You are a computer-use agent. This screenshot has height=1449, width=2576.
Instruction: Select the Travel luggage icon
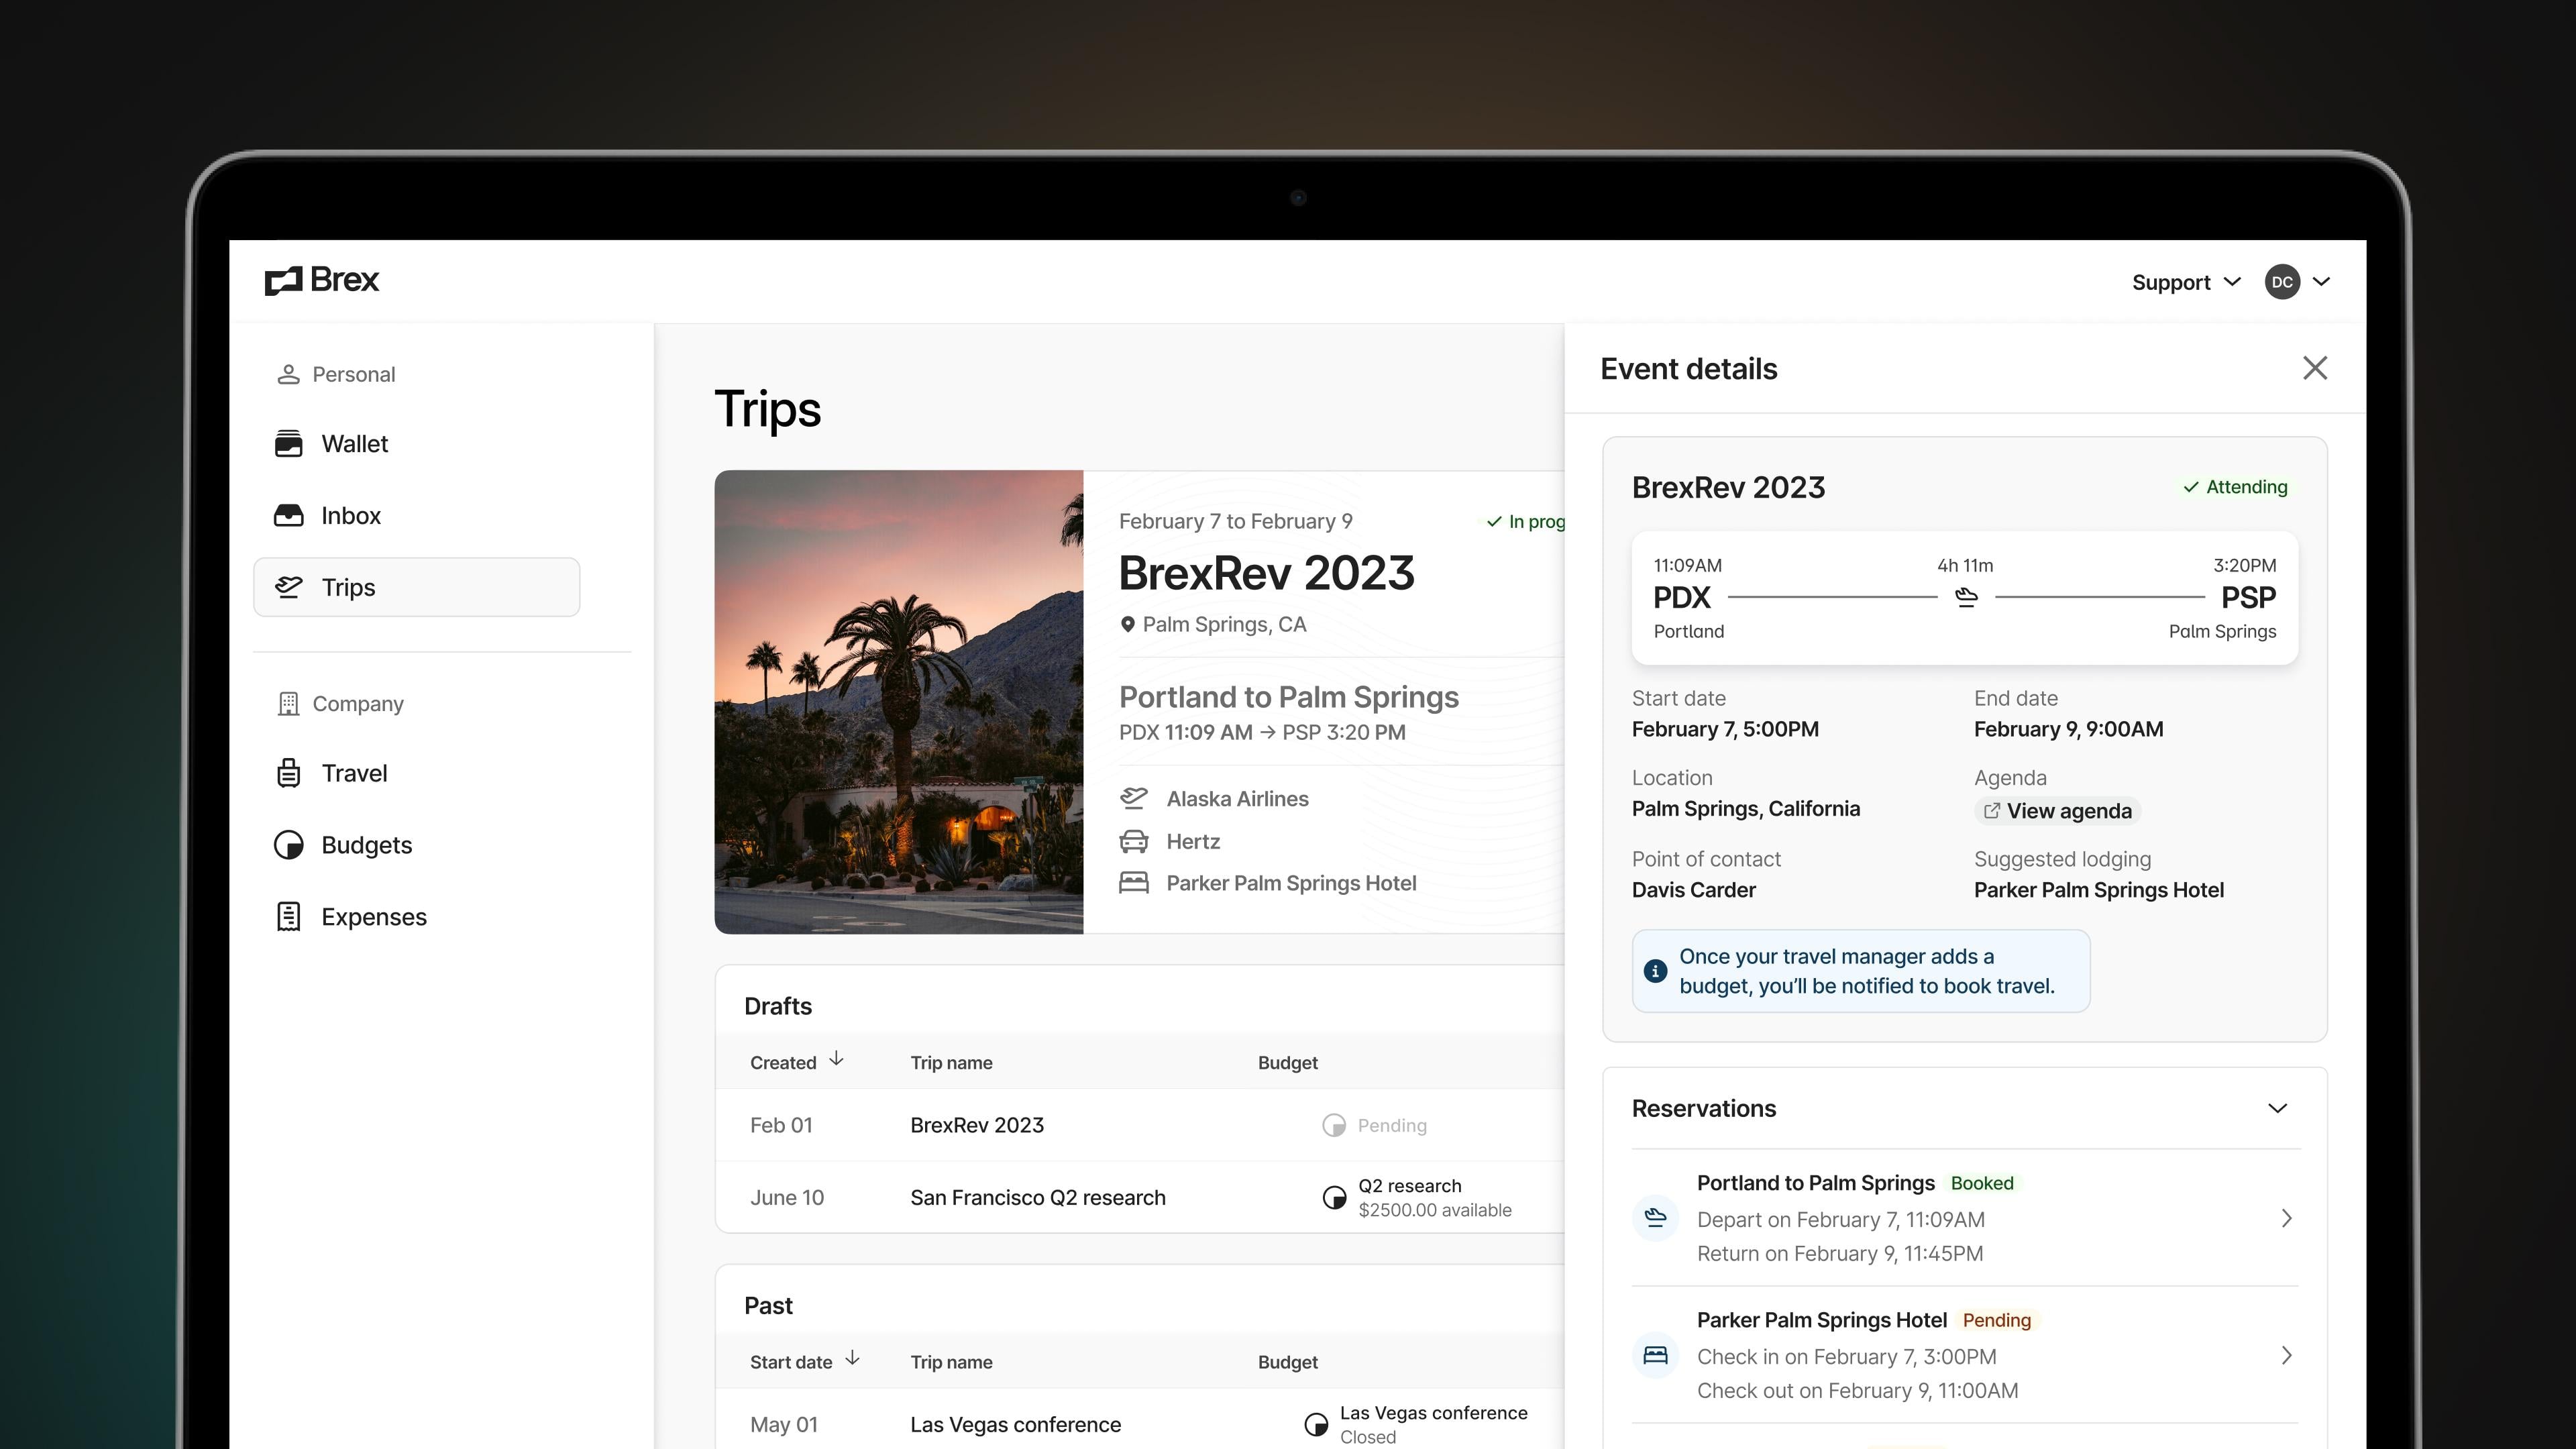pos(288,773)
